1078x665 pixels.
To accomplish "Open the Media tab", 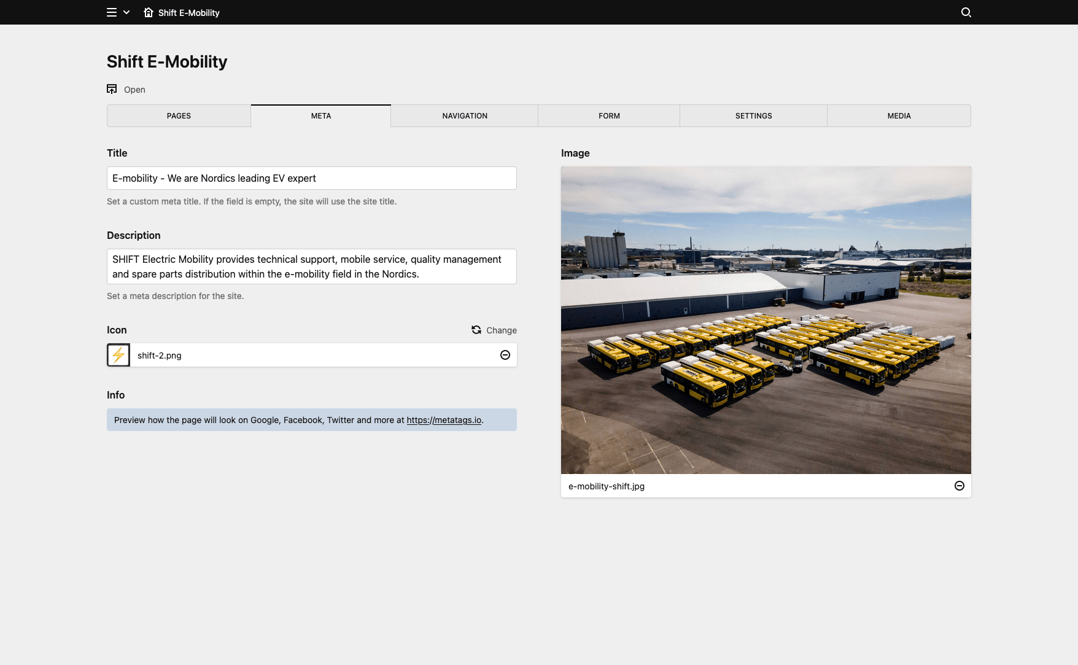I will (899, 115).
